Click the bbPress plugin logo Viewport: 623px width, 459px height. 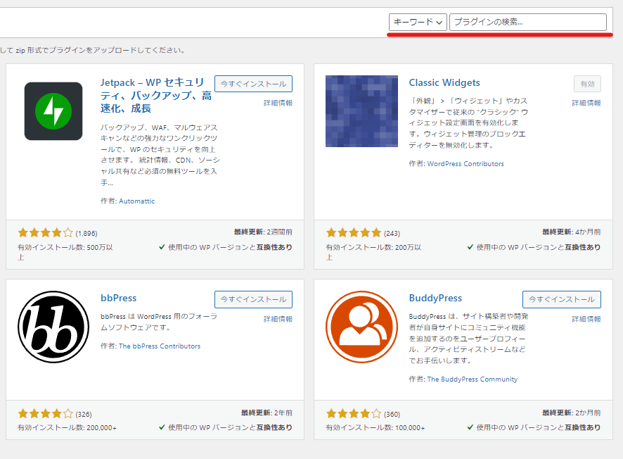pos(53,327)
